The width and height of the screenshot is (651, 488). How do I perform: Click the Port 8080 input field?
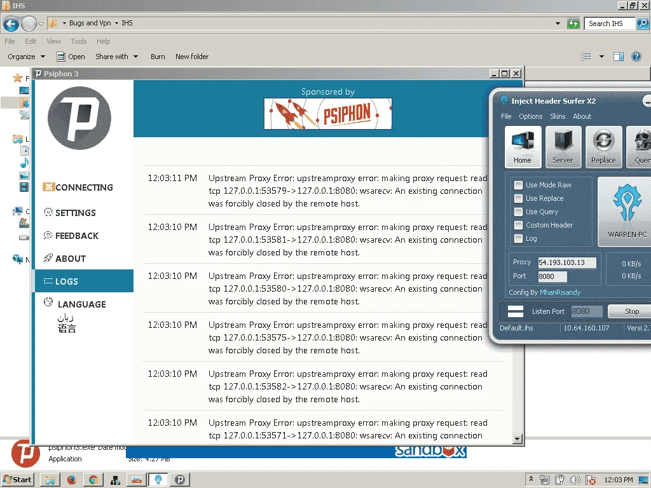(x=552, y=276)
